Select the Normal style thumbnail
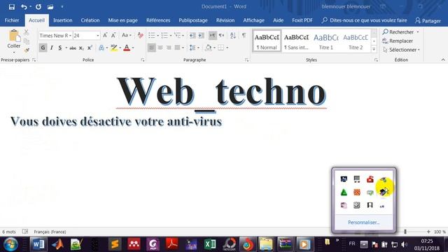The width and height of the screenshot is (448, 252). [x=267, y=41]
